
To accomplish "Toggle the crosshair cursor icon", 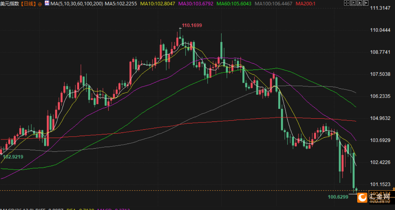I will 347,3.
